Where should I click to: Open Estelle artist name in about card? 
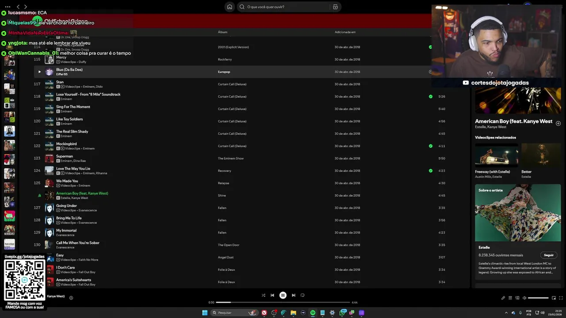click(x=484, y=248)
